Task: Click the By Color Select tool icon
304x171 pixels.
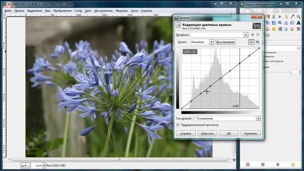Action: (268, 17)
